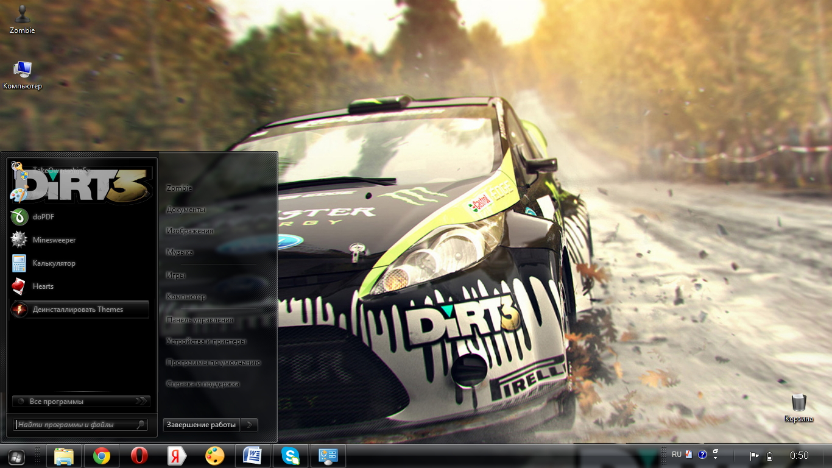Click the battery tray icon
832x468 pixels.
pos(769,456)
